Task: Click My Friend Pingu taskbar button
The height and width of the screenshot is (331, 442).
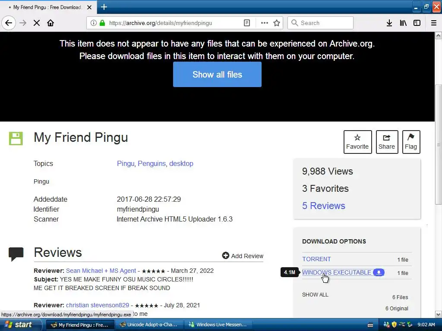Action: pos(80,325)
